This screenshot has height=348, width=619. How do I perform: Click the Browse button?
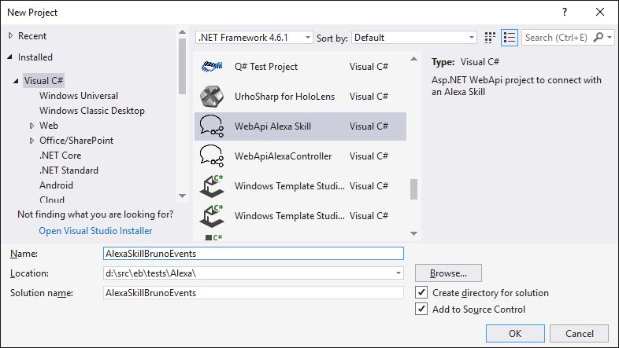point(448,273)
